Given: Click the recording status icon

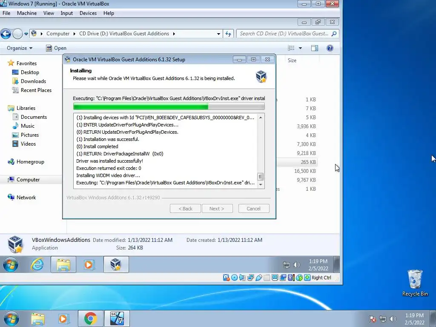Looking at the screenshot, I should (x=283, y=278).
